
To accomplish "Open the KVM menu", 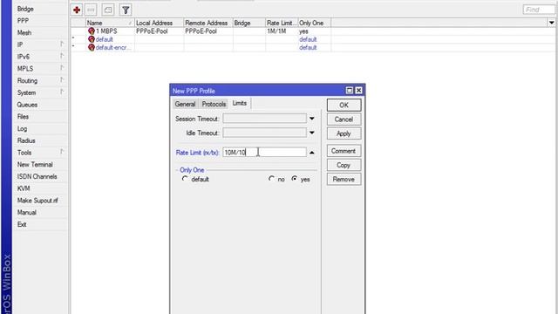I will [x=24, y=188].
